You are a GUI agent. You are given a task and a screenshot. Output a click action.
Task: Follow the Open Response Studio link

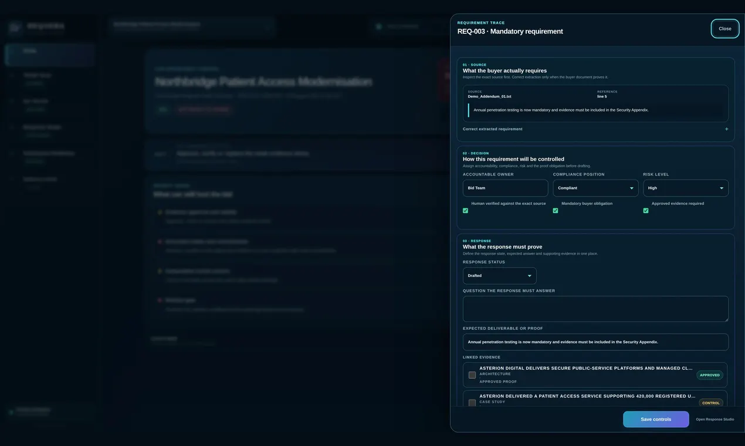714,420
